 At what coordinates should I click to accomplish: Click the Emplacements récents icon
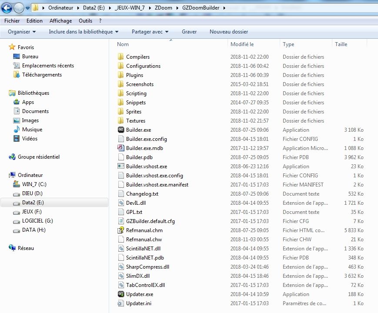pyautogui.click(x=17, y=66)
